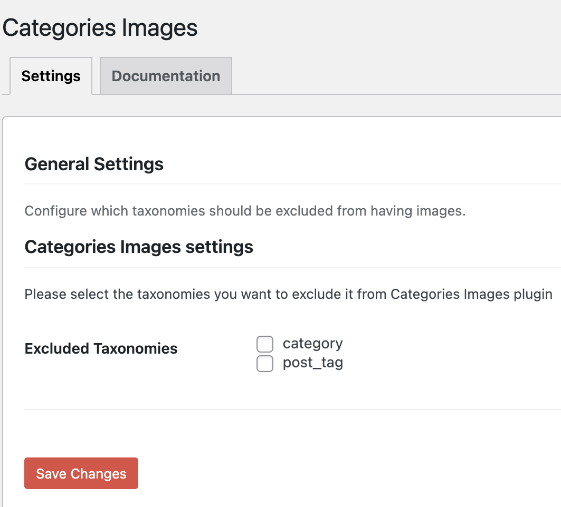Click the Save Changes button
Image resolution: width=561 pixels, height=507 pixels.
81,473
